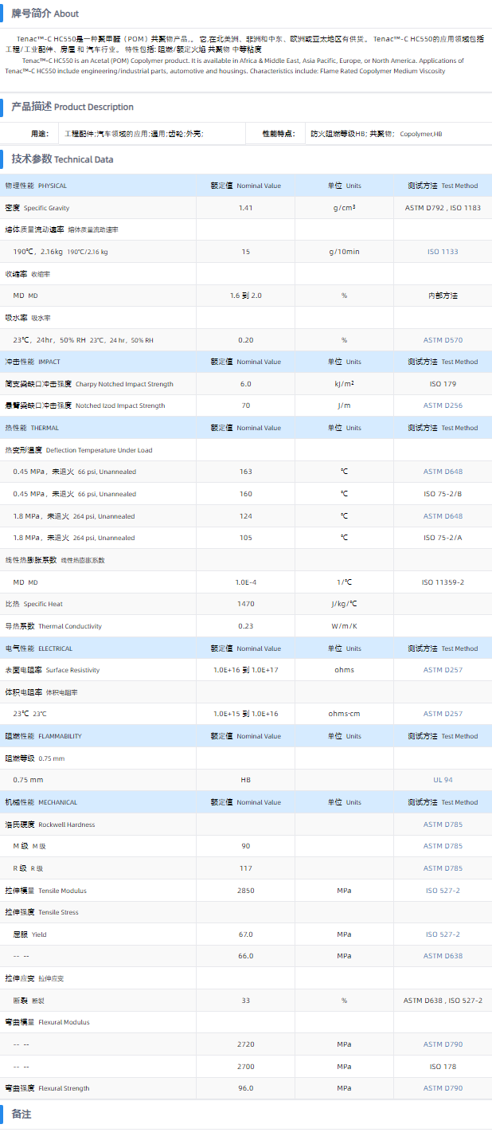Open ASTM D790 link for Flexural Strength
This screenshot has height=1136, width=492.
coord(443,1088)
